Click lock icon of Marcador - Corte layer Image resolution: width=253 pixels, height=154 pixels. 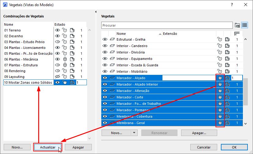tap(220, 97)
